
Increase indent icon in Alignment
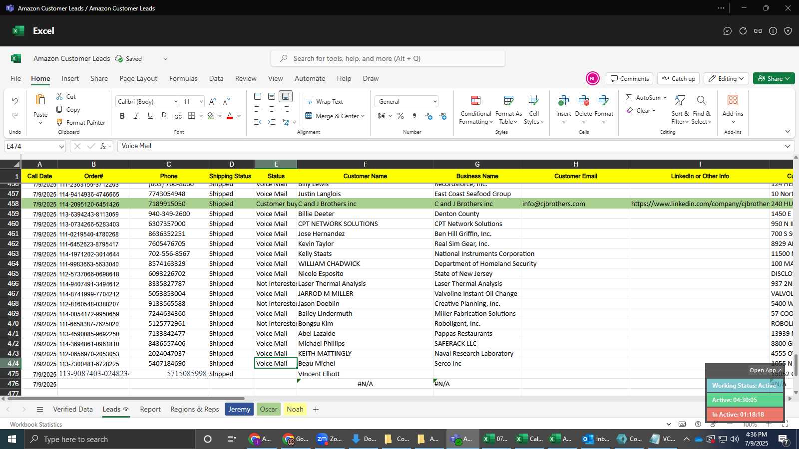coord(272,122)
